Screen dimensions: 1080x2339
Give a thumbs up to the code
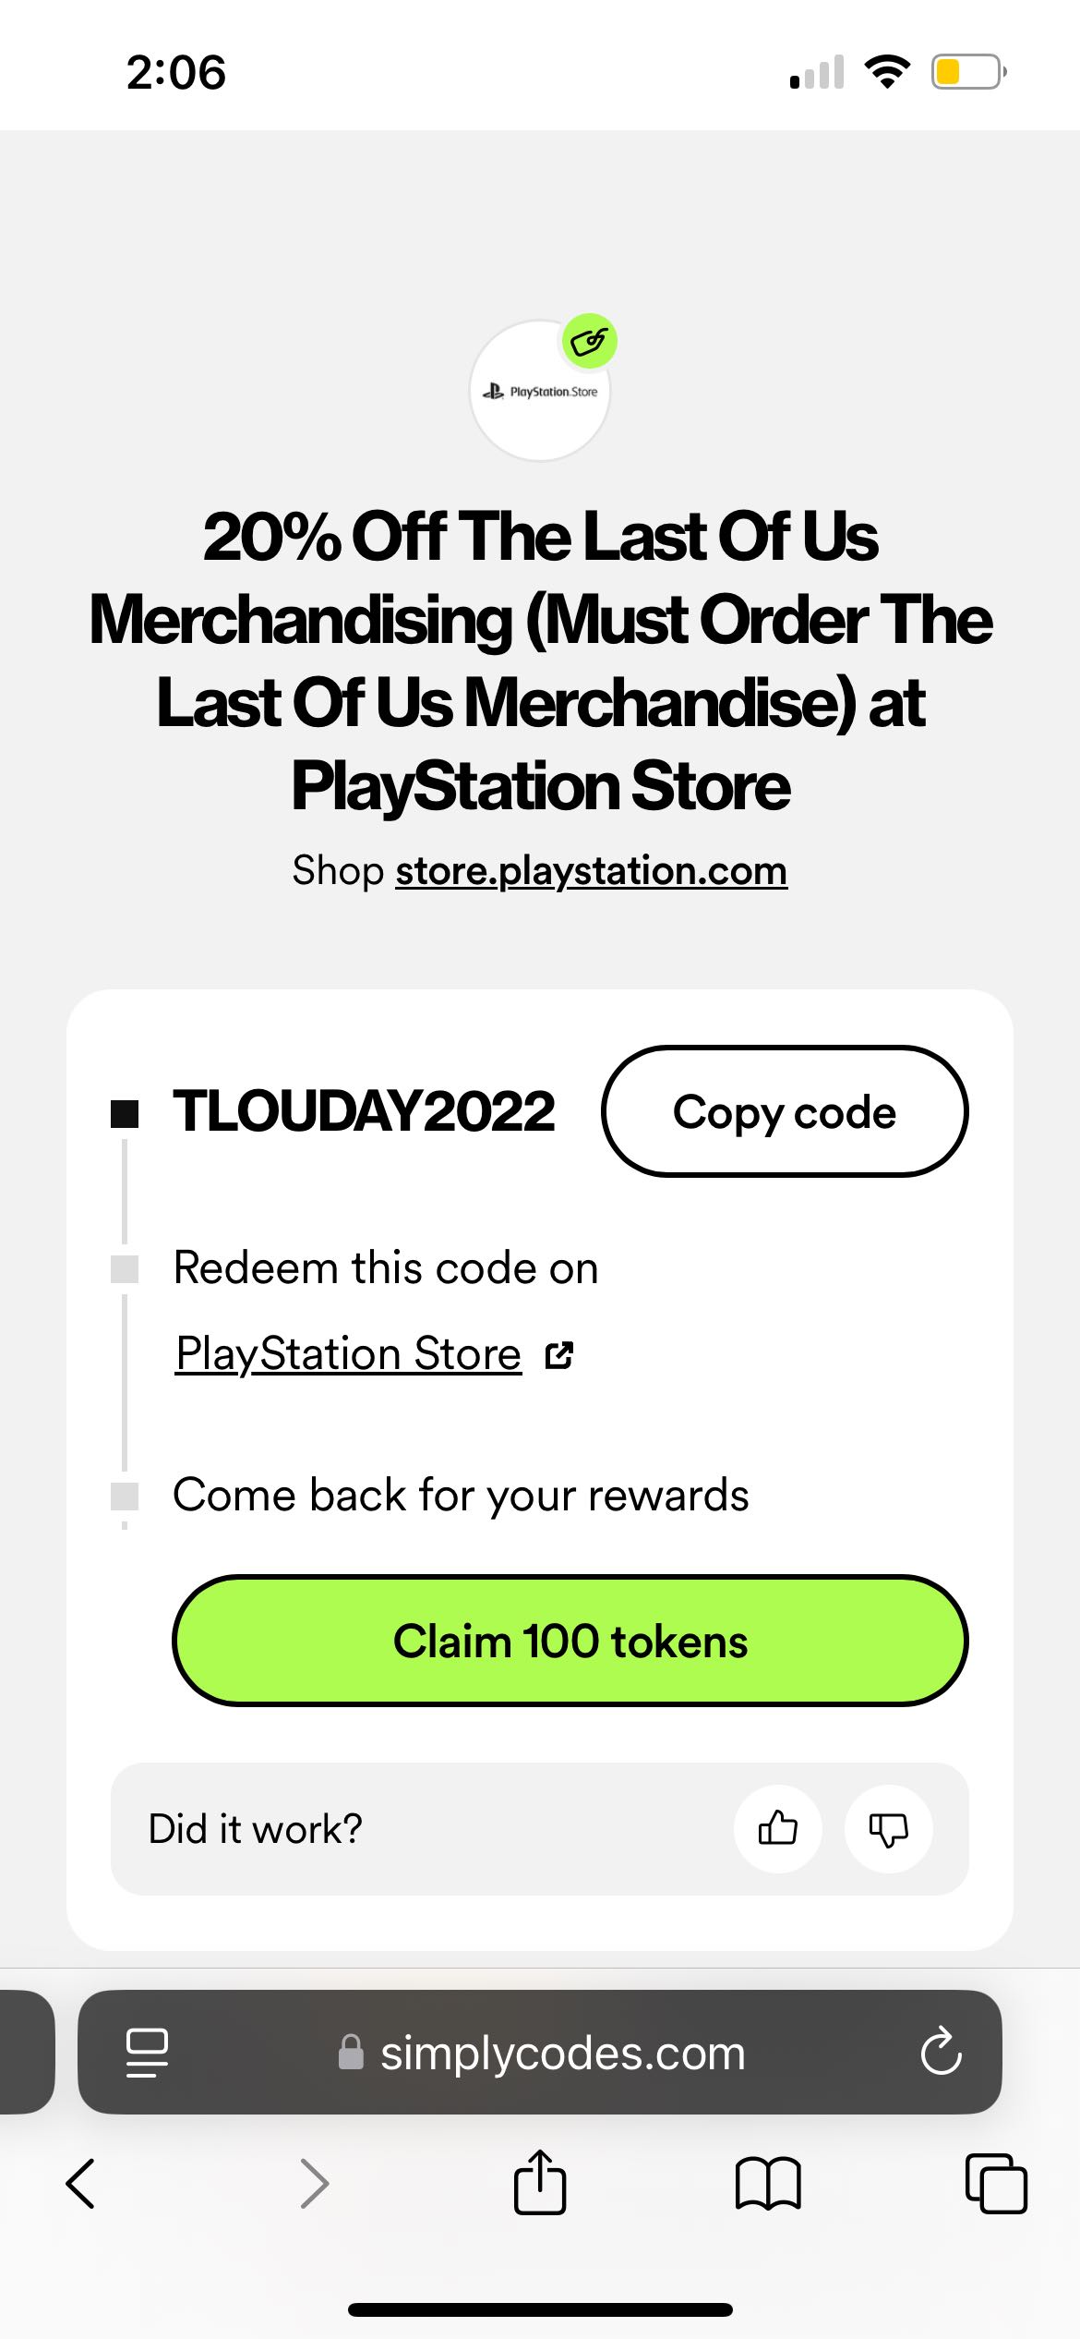[778, 1828]
